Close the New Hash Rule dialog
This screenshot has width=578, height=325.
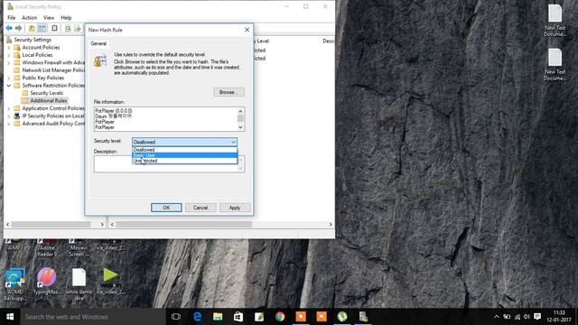(247, 30)
